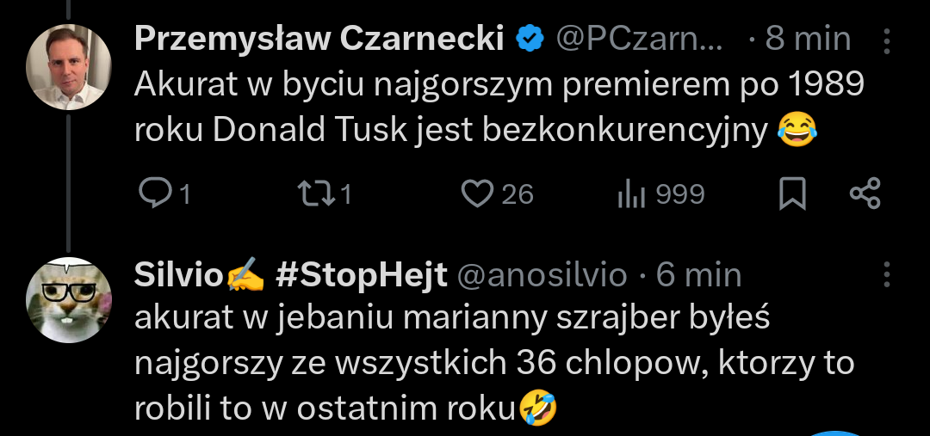Image resolution: width=930 pixels, height=436 pixels.
Task: Share the tweet via share icon
Action: [865, 194]
